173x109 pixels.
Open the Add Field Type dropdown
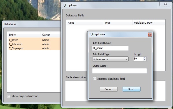[x=110, y=59]
